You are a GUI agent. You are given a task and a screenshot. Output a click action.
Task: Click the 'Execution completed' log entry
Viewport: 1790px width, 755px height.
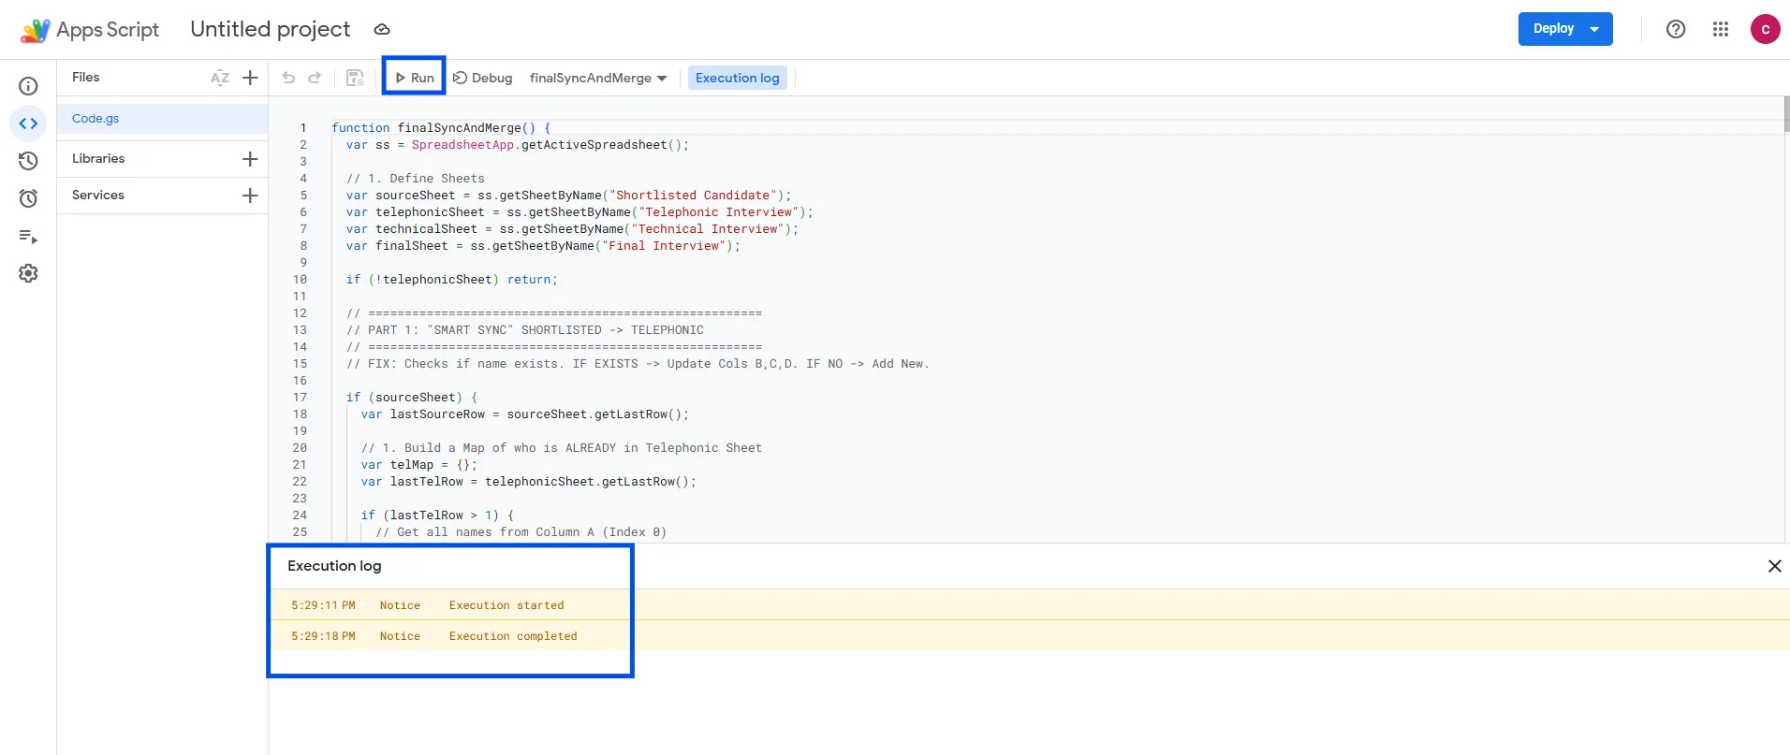[513, 636]
